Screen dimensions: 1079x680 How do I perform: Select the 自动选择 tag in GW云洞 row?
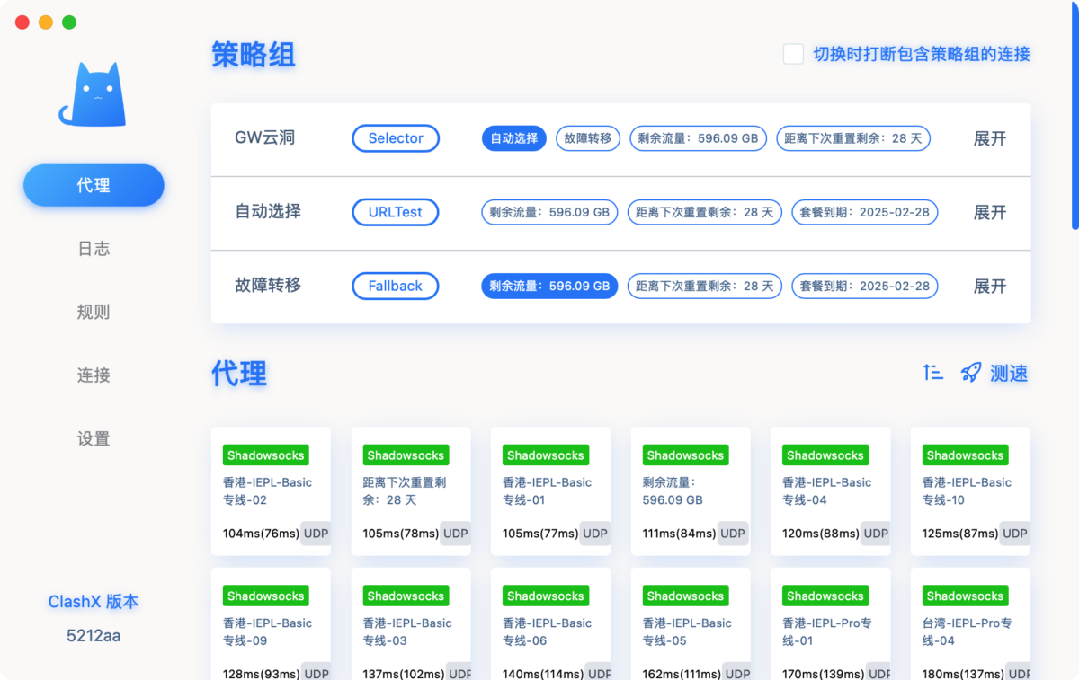514,138
